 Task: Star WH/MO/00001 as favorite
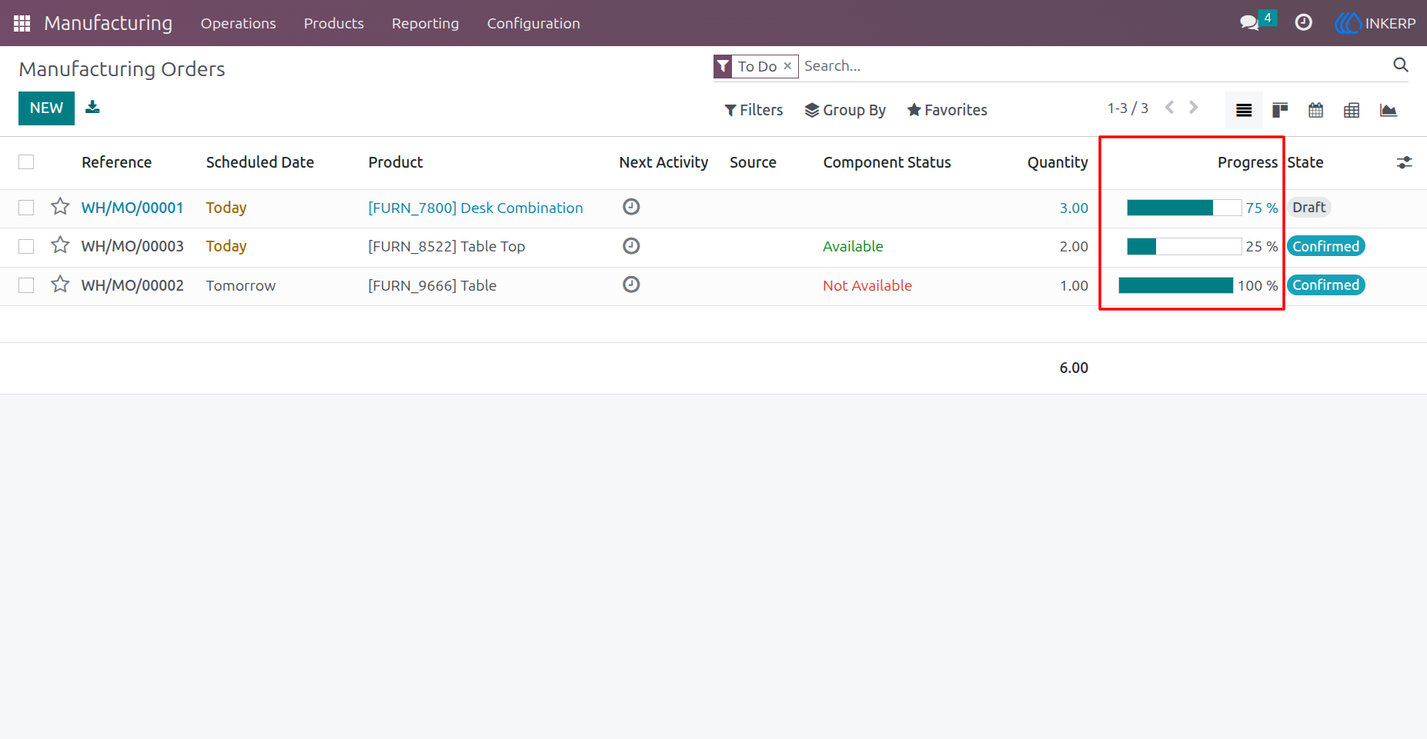(x=60, y=207)
